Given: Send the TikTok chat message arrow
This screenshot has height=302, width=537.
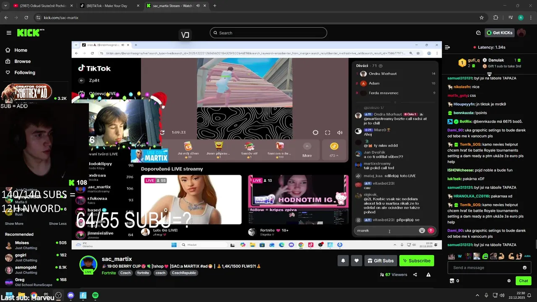Looking at the screenshot, I should point(430,230).
